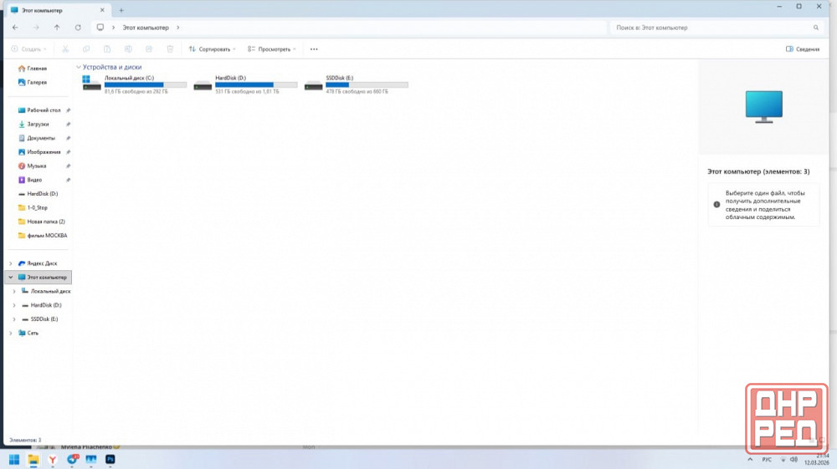Launch Yandex Browser from the taskbar
The height and width of the screenshot is (469, 837).
pyautogui.click(x=53, y=459)
